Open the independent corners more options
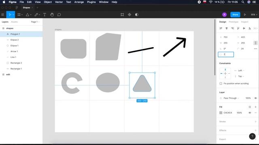The width and height of the screenshot is (259, 145). pos(255,49)
